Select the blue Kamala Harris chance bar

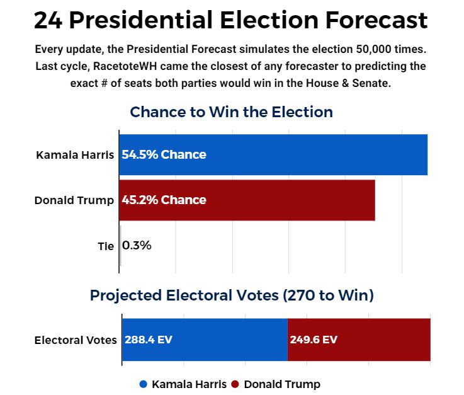pyautogui.click(x=315, y=155)
